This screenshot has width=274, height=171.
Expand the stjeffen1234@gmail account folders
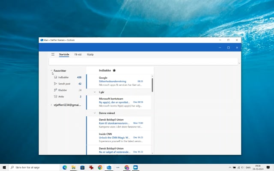[51, 105]
